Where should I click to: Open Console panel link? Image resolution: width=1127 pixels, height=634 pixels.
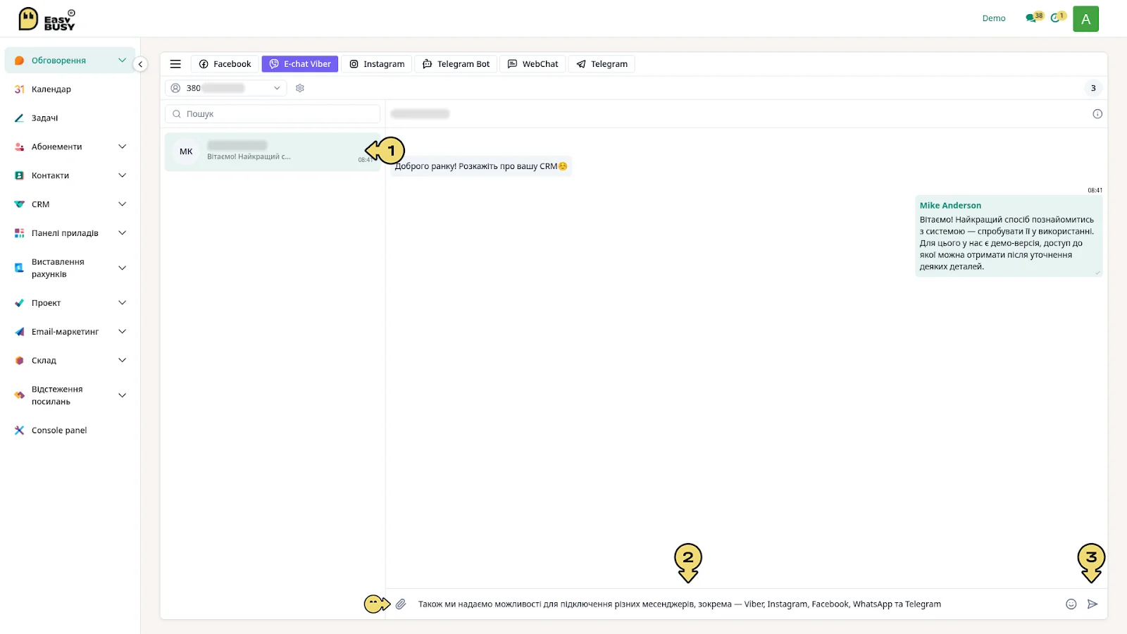59,430
